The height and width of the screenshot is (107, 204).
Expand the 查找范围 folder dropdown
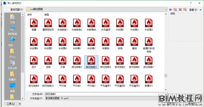click(x=166, y=9)
